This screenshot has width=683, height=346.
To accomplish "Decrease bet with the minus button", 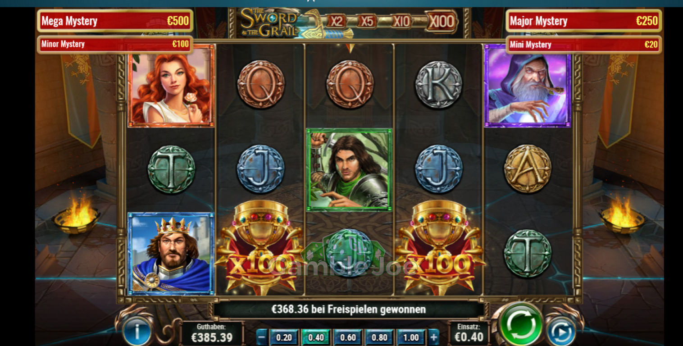I will point(262,337).
